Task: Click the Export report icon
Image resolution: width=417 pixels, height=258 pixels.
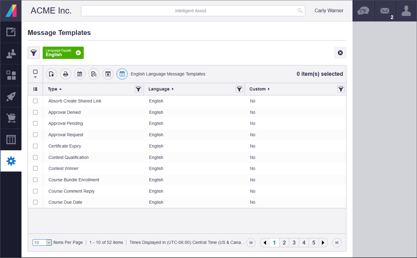Action: pos(51,74)
